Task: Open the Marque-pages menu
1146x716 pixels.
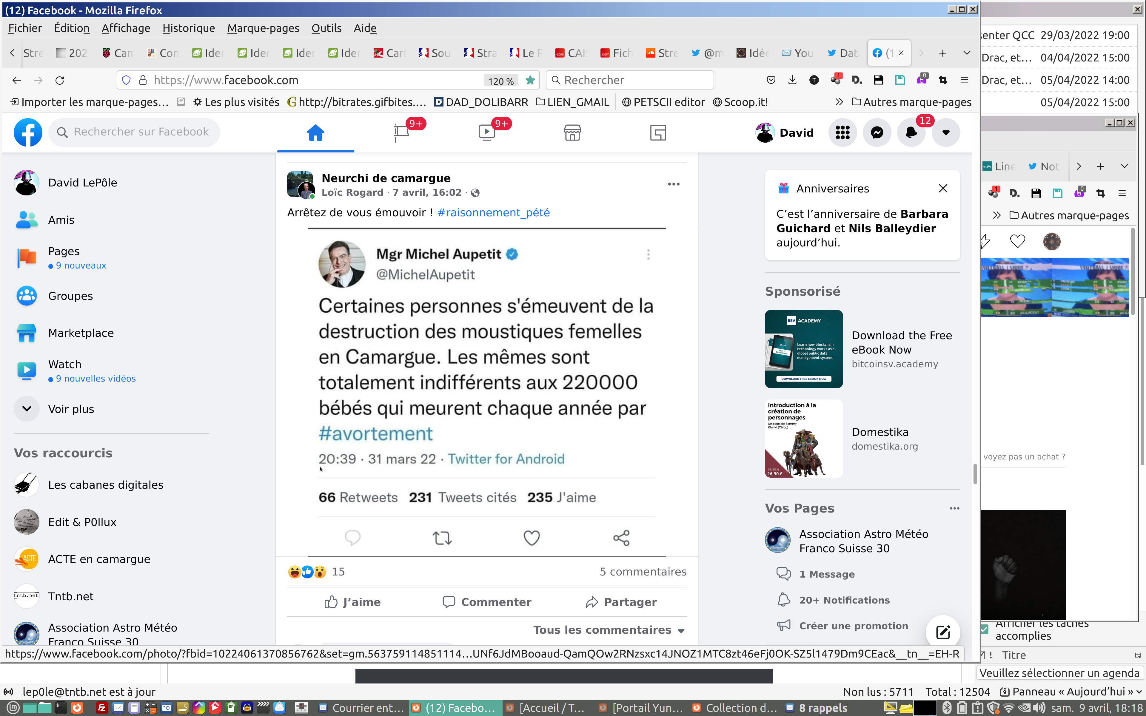Action: pos(263,28)
